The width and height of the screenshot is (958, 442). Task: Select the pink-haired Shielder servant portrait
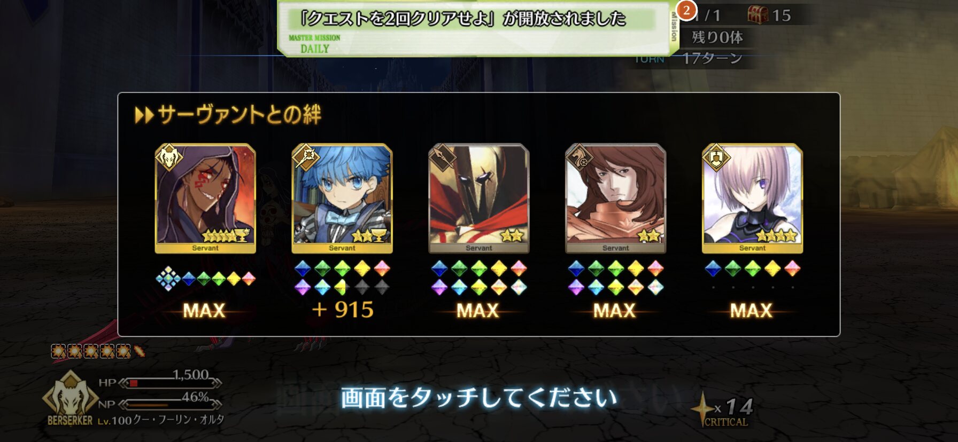coord(752,198)
